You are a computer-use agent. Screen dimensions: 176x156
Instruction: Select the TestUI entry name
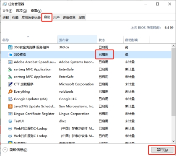(19, 121)
